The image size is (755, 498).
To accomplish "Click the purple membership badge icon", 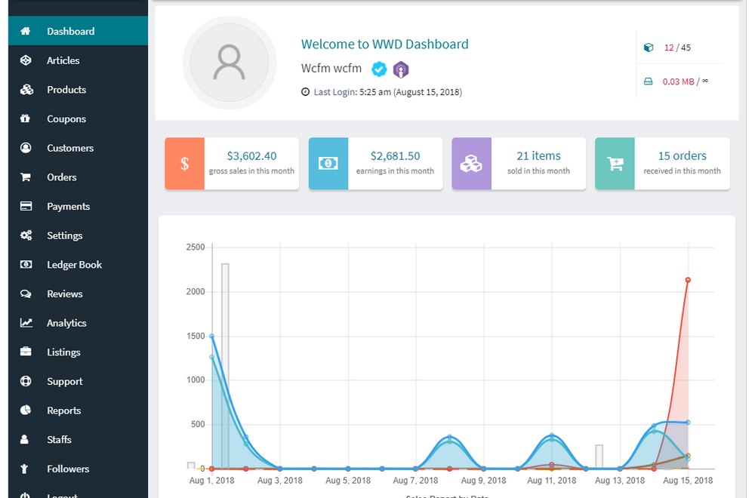I will pyautogui.click(x=401, y=69).
